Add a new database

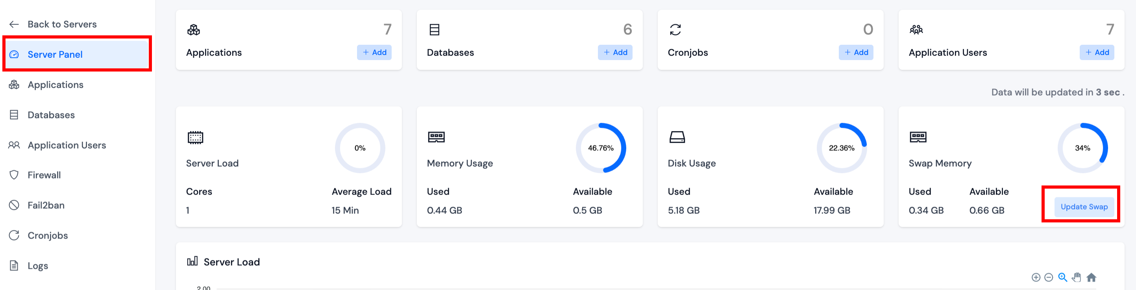coord(615,52)
